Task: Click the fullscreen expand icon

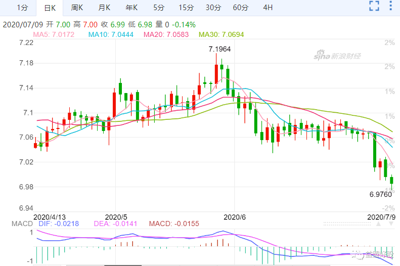Action: (x=374, y=7)
